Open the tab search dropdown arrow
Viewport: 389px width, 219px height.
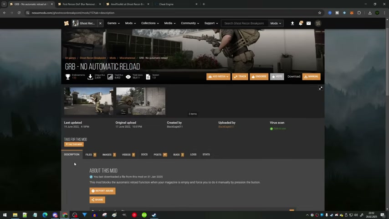click(4, 4)
